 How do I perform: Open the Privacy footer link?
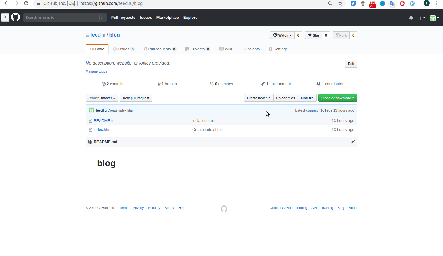tap(138, 208)
